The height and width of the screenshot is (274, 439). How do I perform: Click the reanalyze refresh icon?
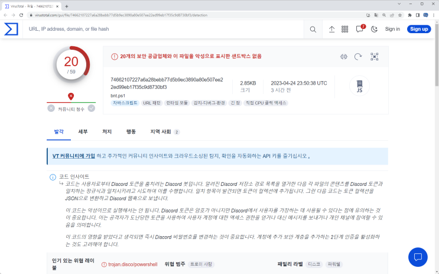(x=358, y=57)
